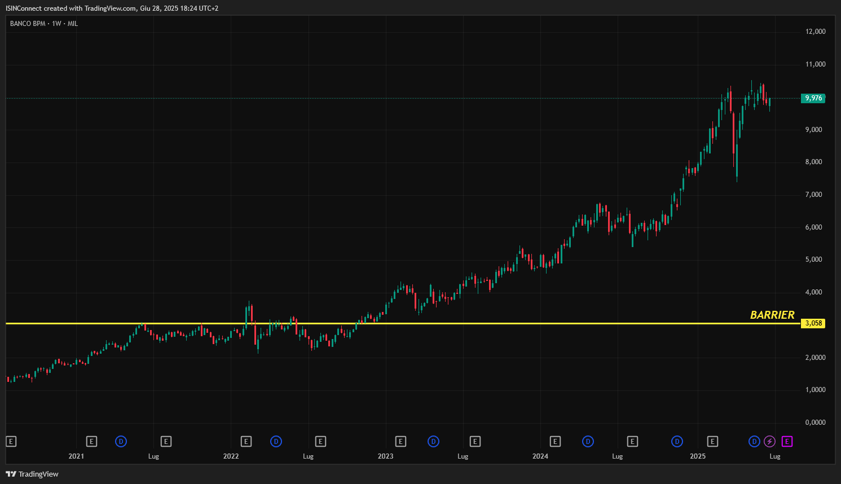Click the 0,0000 price axis label

coord(816,423)
